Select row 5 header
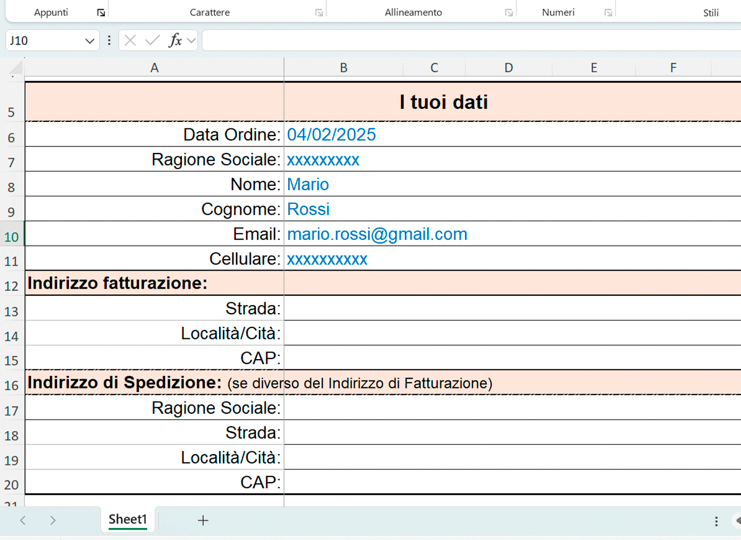741x540 pixels. tap(11, 102)
